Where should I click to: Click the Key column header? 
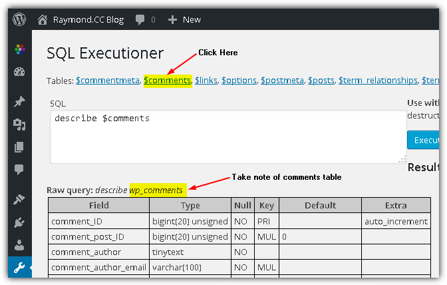point(267,205)
